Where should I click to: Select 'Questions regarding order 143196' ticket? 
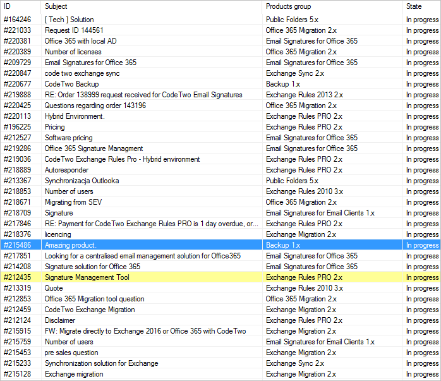click(95, 106)
